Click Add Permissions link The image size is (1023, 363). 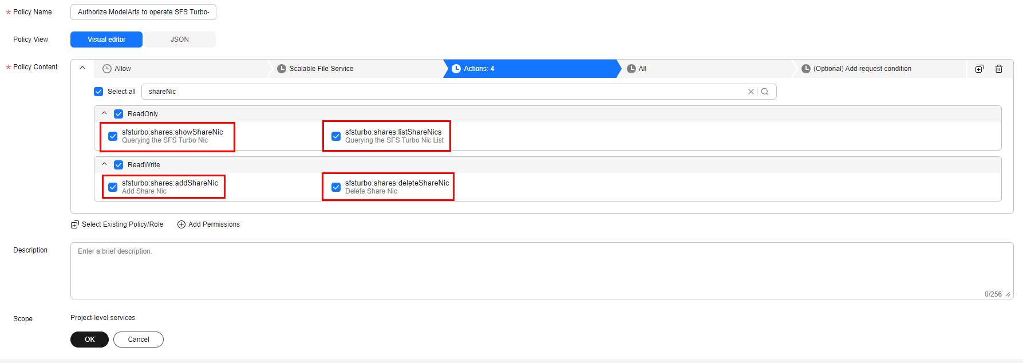coord(214,224)
